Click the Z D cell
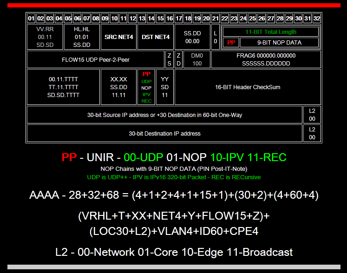 coord(178,59)
